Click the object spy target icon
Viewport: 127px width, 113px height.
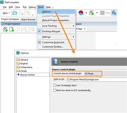pyautogui.click(x=114, y=13)
